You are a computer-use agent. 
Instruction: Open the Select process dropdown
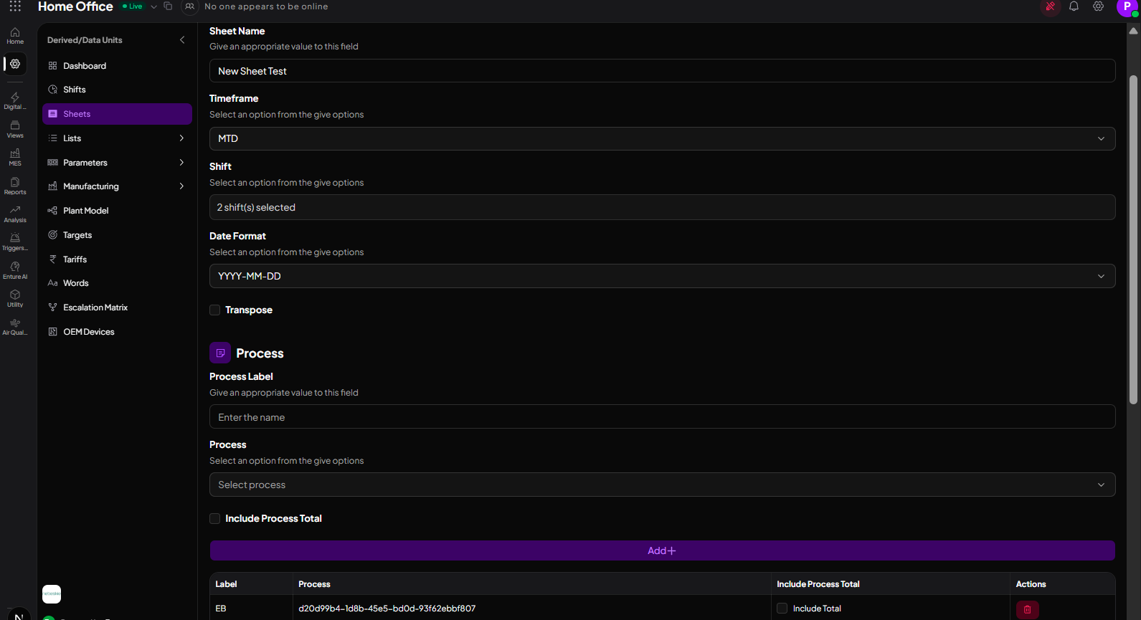point(662,485)
